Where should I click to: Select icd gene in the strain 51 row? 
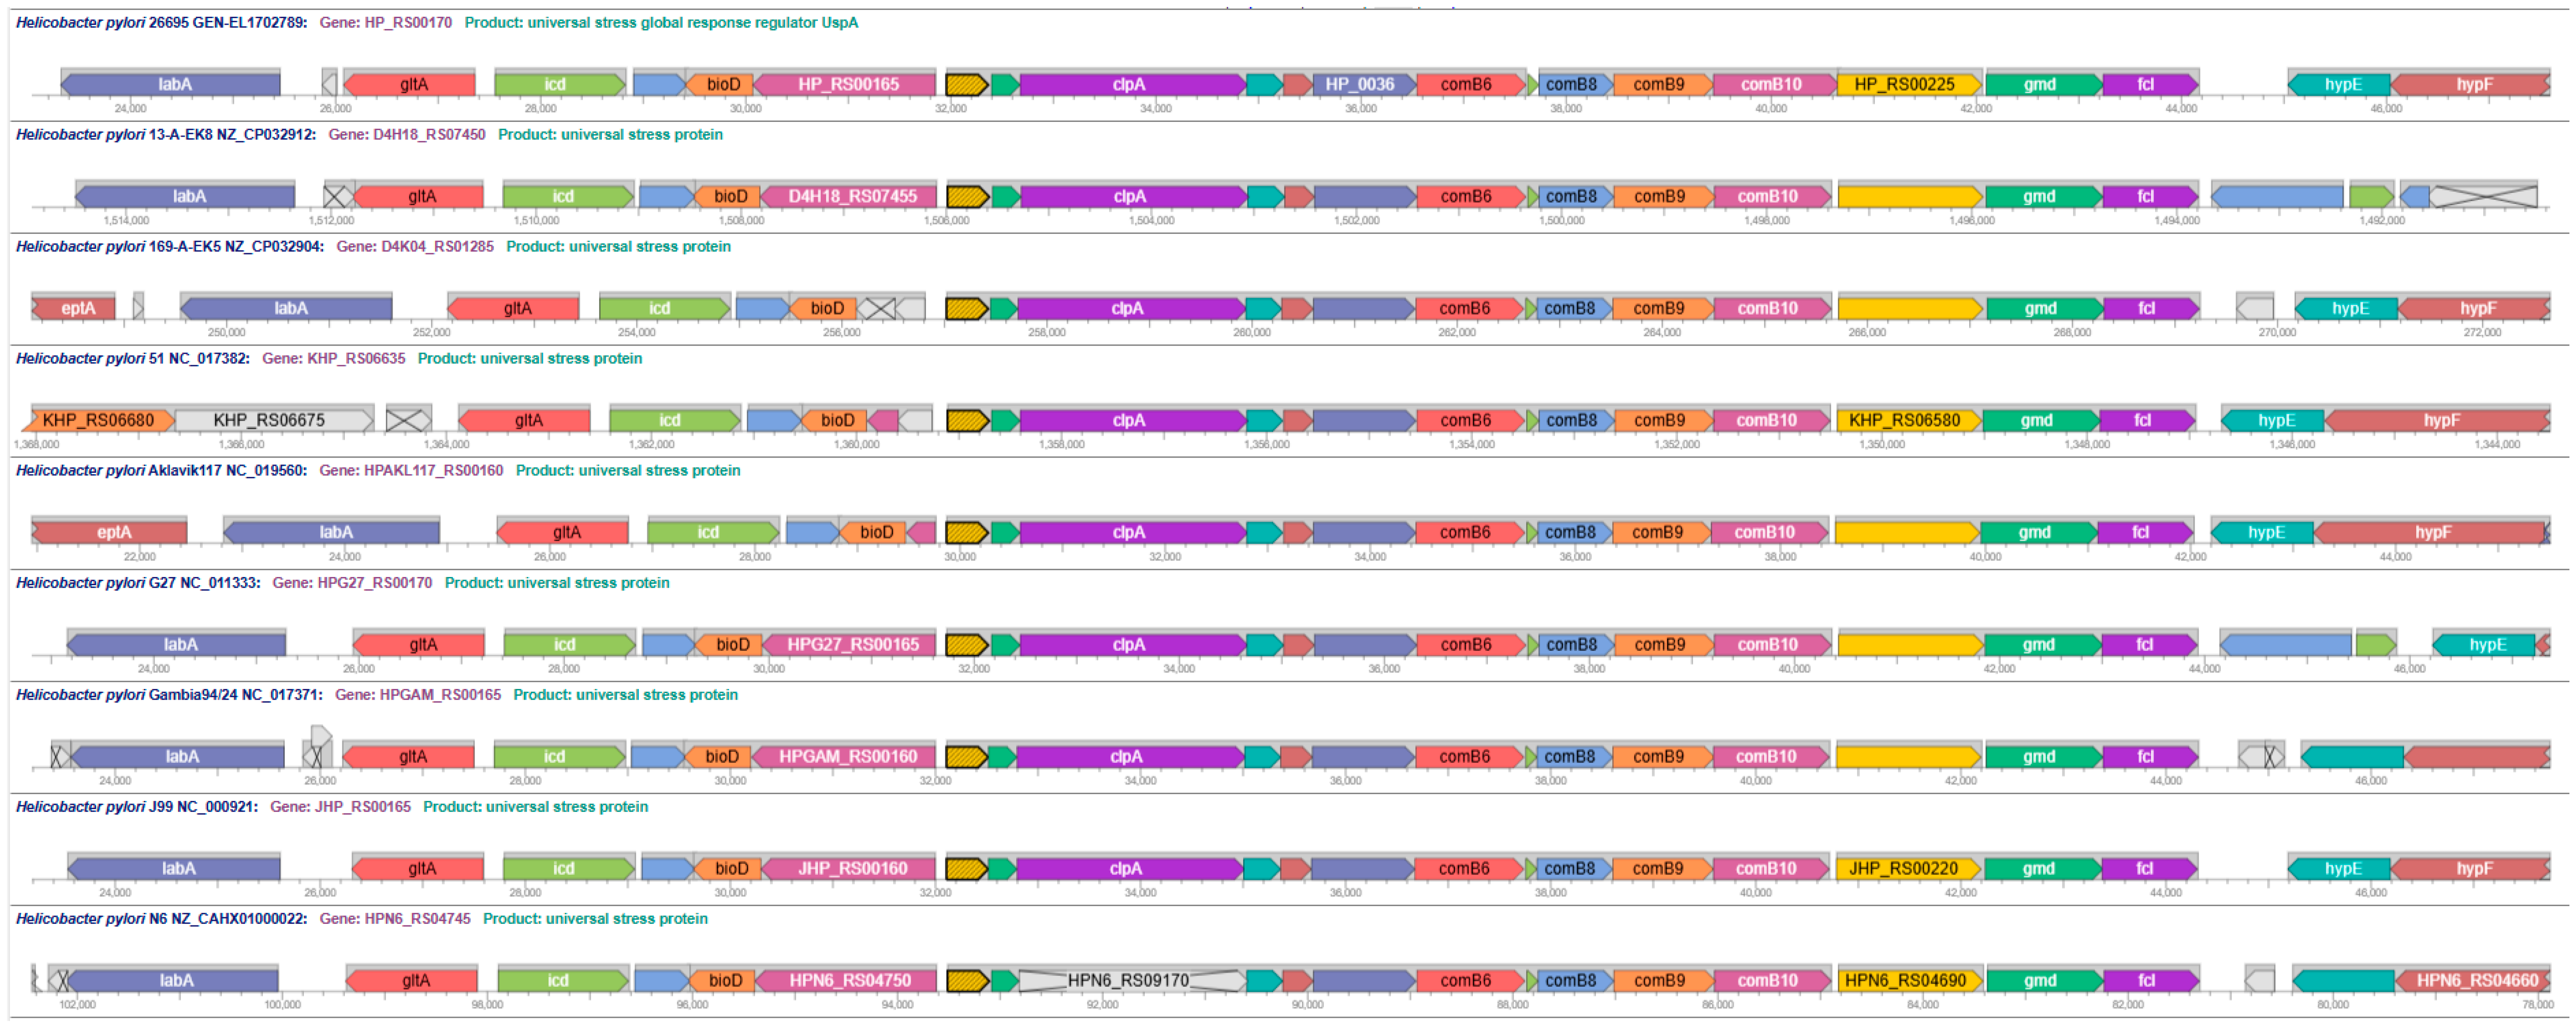pyautogui.click(x=675, y=421)
